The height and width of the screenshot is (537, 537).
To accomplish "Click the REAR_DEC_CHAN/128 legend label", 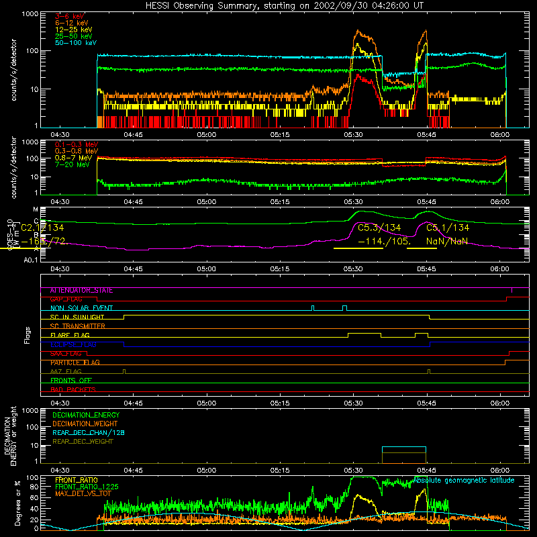I will click(x=89, y=432).
